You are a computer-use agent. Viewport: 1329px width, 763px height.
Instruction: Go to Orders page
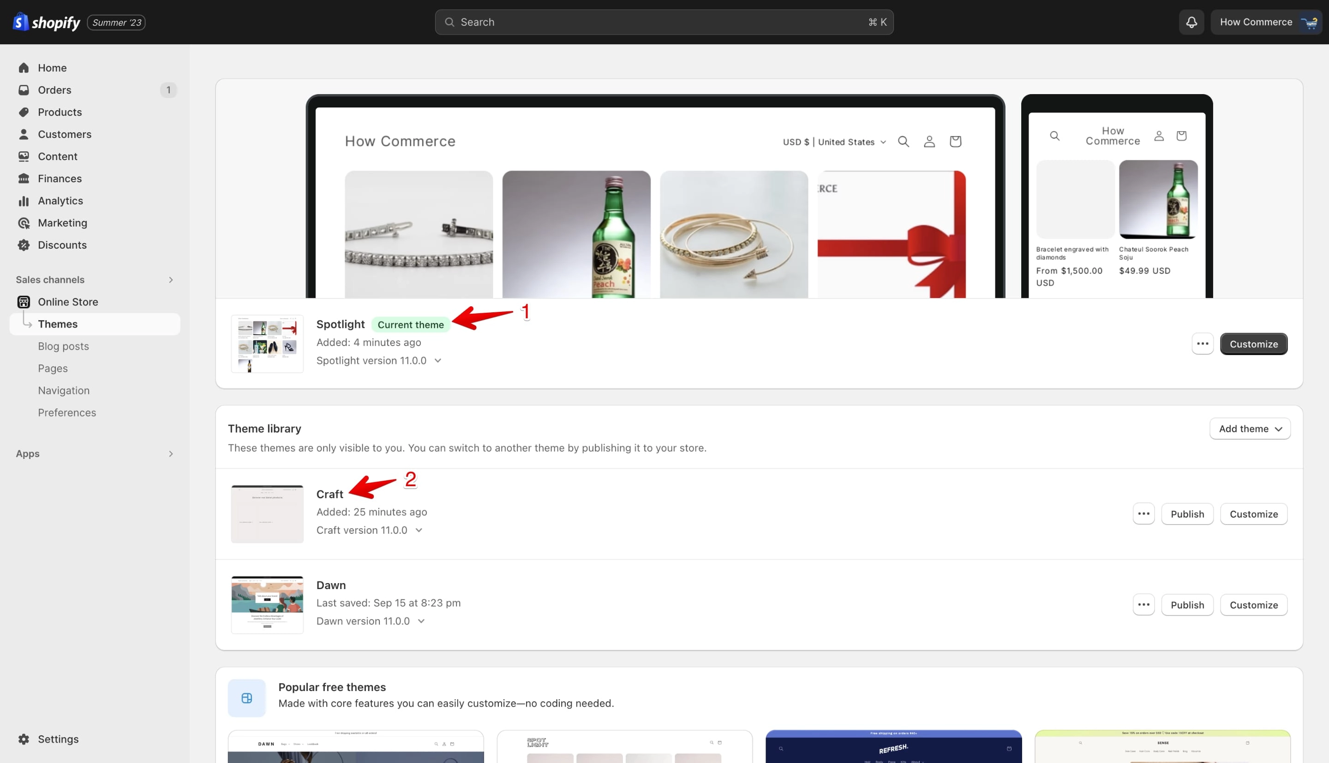[x=54, y=89]
